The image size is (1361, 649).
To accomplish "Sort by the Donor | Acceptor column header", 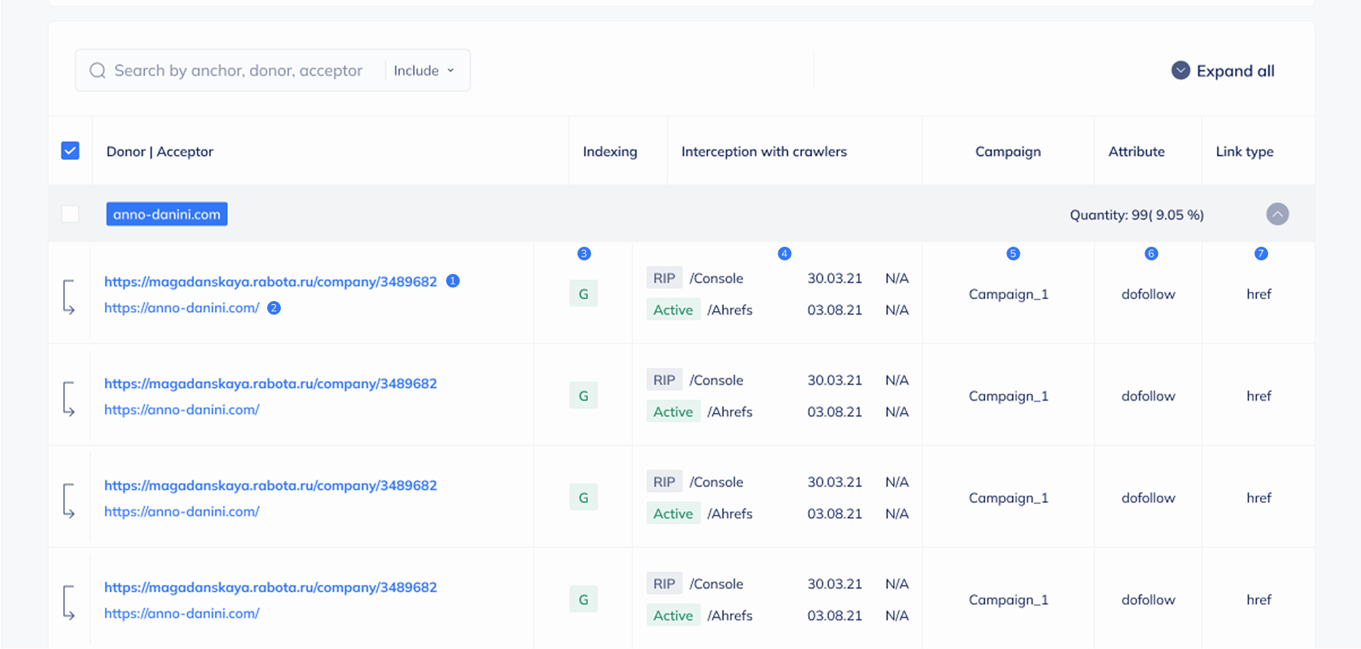I will click(160, 151).
